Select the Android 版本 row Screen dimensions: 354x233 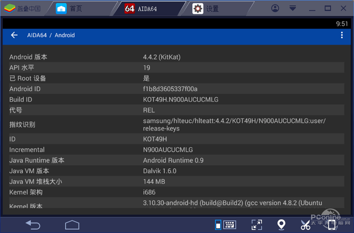pyautogui.click(x=176, y=57)
